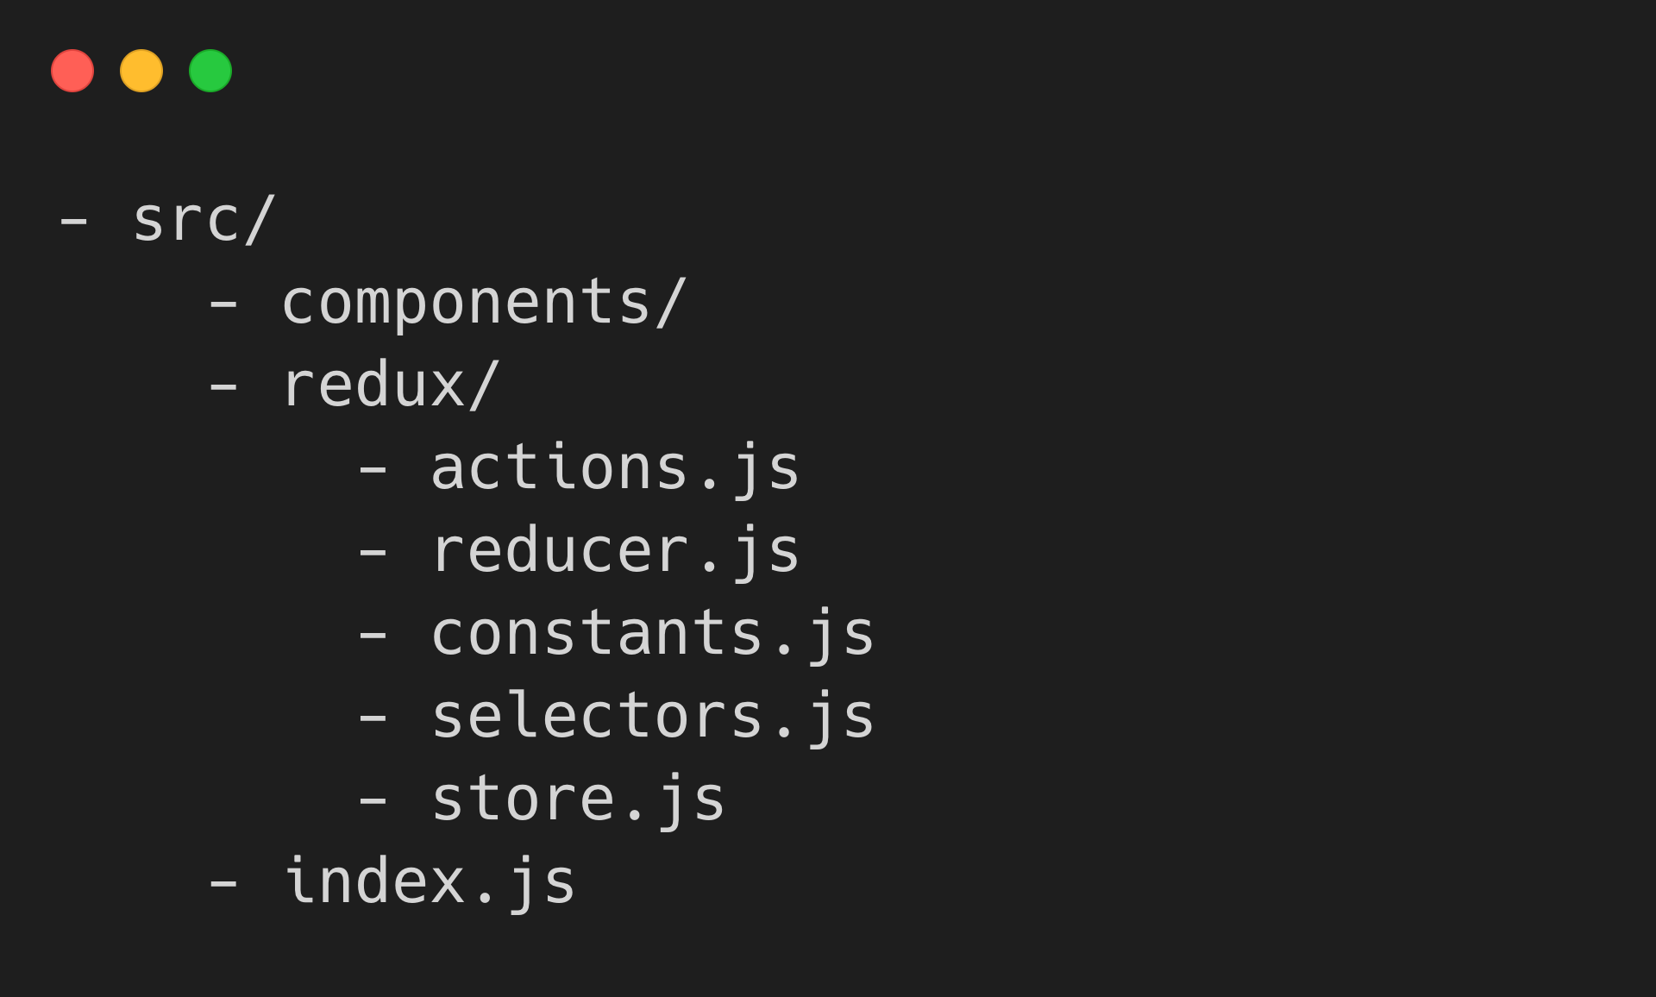The height and width of the screenshot is (997, 1656).
Task: Select the redux/ folder name
Action: point(391,386)
